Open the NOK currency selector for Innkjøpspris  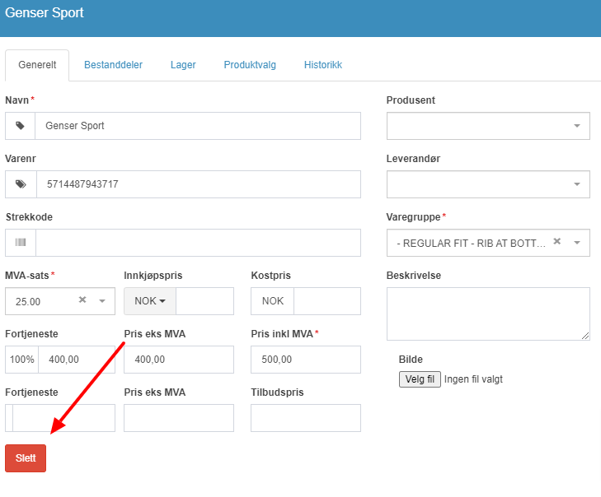point(150,301)
